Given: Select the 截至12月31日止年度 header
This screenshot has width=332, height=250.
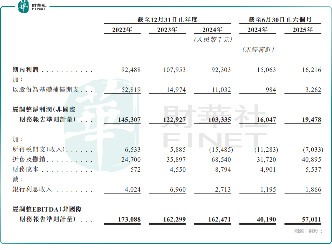Looking at the screenshot, I should coord(167,20).
